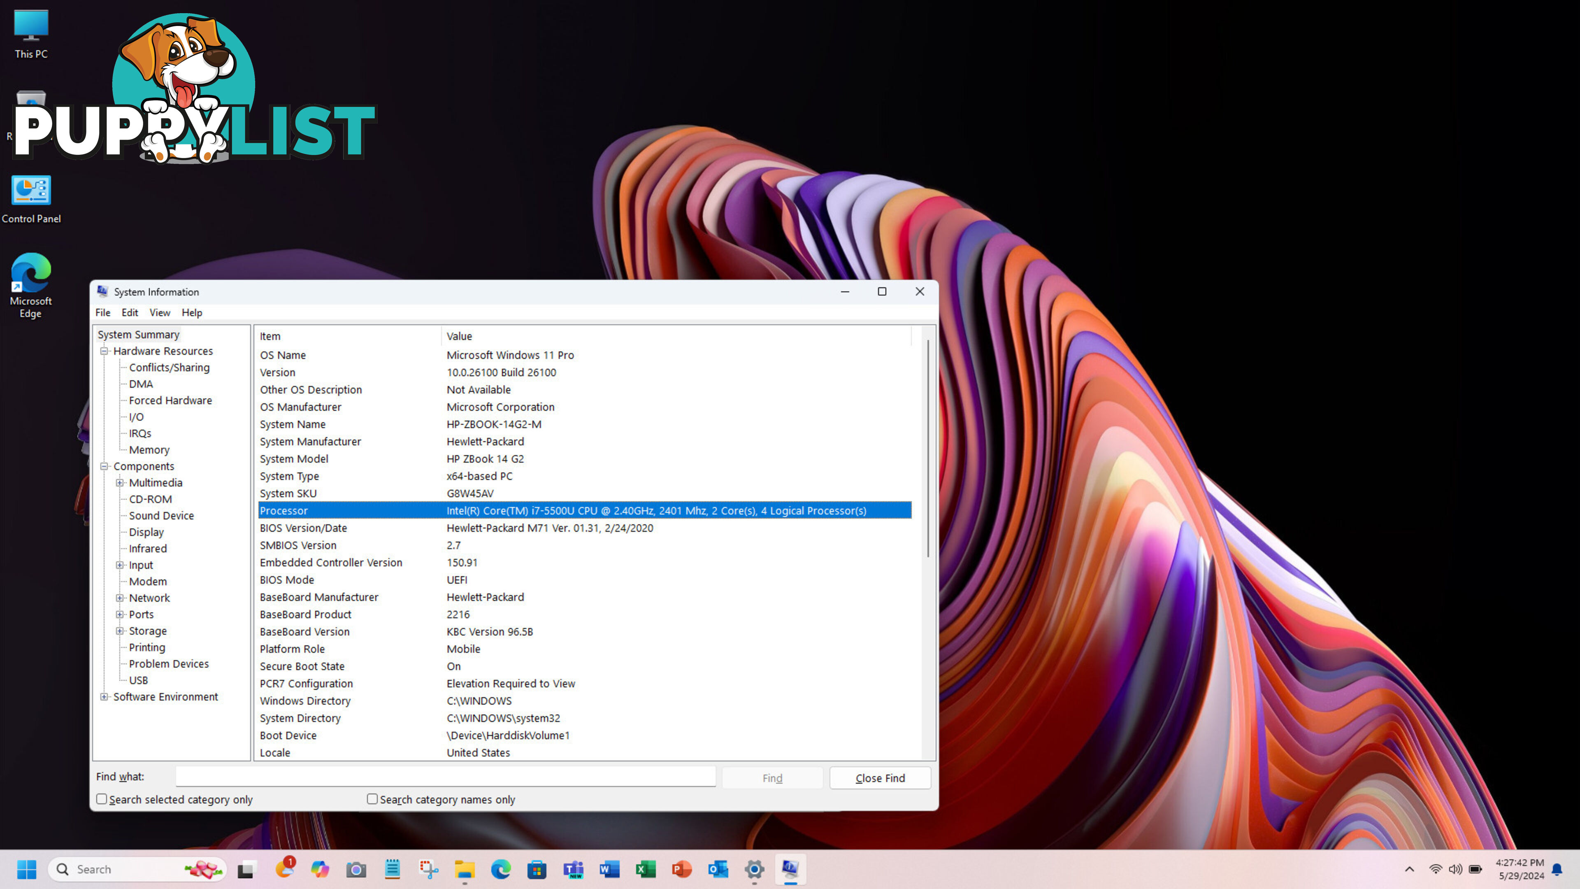The height and width of the screenshot is (889, 1580).
Task: Open weather widget with notification badge
Action: 285,869
